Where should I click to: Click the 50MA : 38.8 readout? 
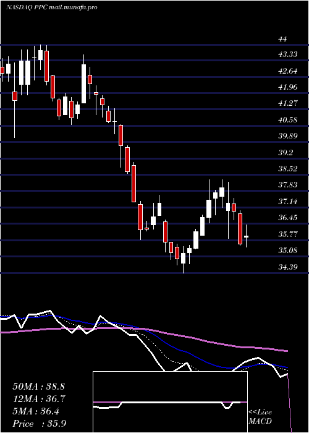coord(39,387)
